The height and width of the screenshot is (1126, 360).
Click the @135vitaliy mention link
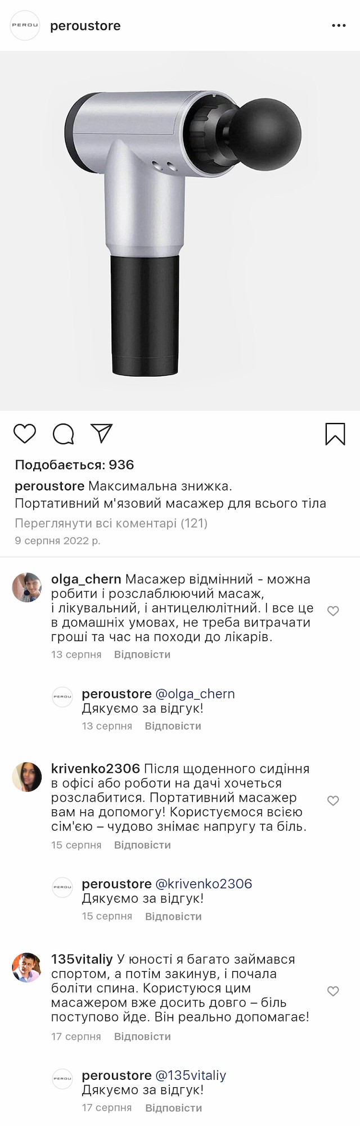click(190, 1075)
